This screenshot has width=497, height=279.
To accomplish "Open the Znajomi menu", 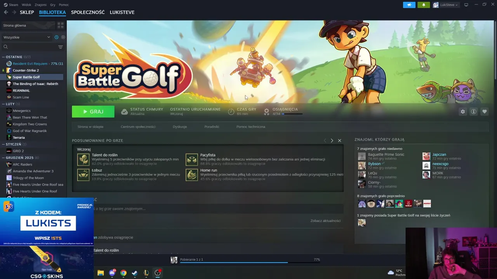I will pyautogui.click(x=40, y=5).
